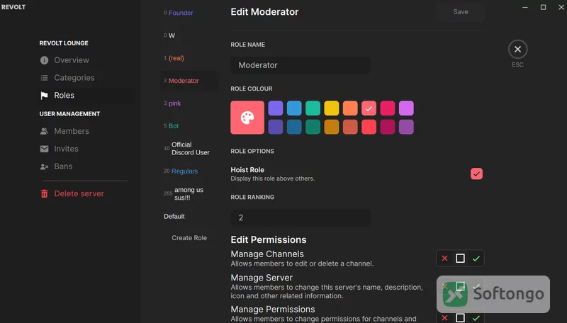Viewport: 567px width, 323px height.
Task: Open the Categories settings page
Action: click(86, 78)
